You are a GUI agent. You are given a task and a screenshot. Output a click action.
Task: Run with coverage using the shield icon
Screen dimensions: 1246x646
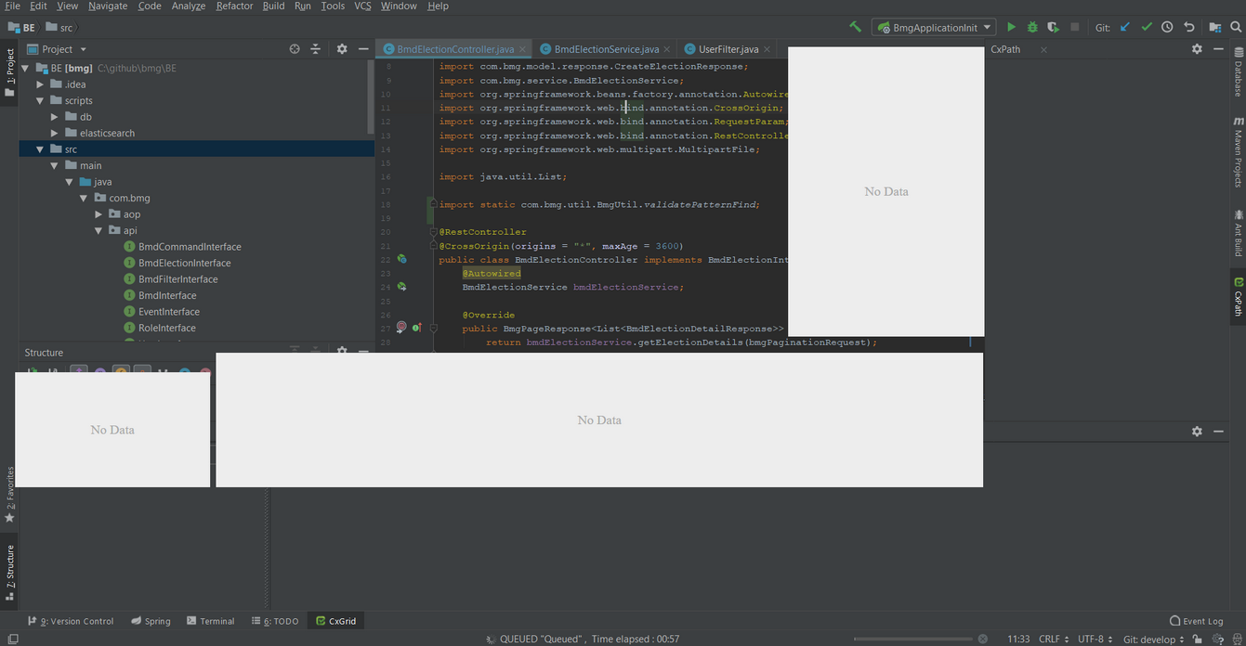(1053, 28)
